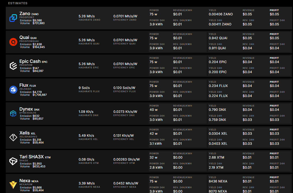Click the yellow Nexa logo icon
Image resolution: width=293 pixels, height=193 pixels.
pos(13,185)
